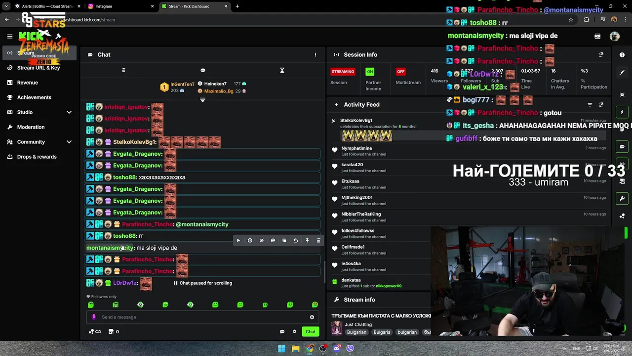
Task: Pin the hovered message with the pin icon
Action: 307,240
